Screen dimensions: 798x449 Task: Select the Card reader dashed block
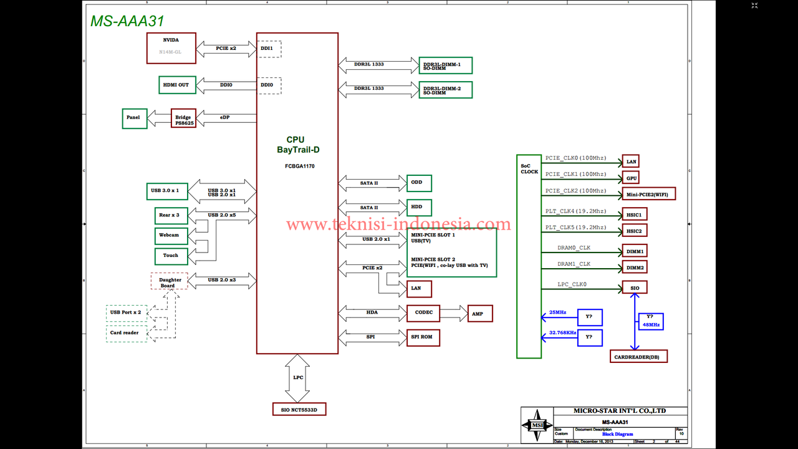[x=127, y=334]
